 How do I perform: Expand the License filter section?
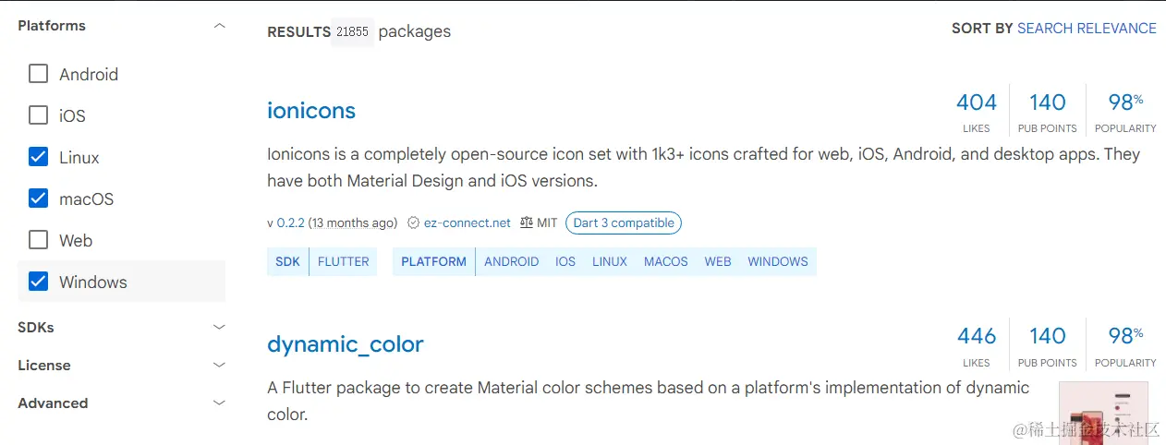pos(219,365)
